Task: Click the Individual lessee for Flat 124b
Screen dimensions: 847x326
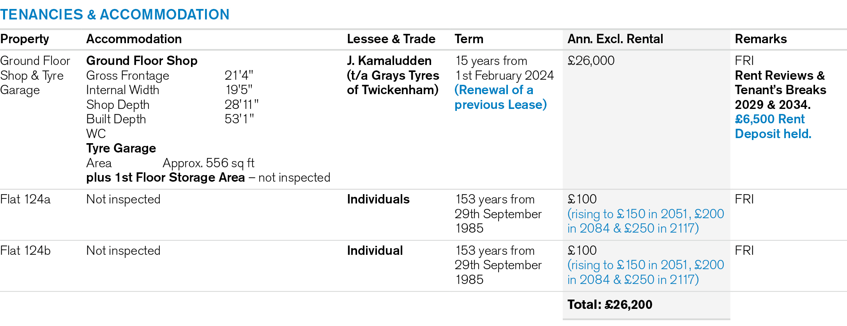Action: click(375, 251)
